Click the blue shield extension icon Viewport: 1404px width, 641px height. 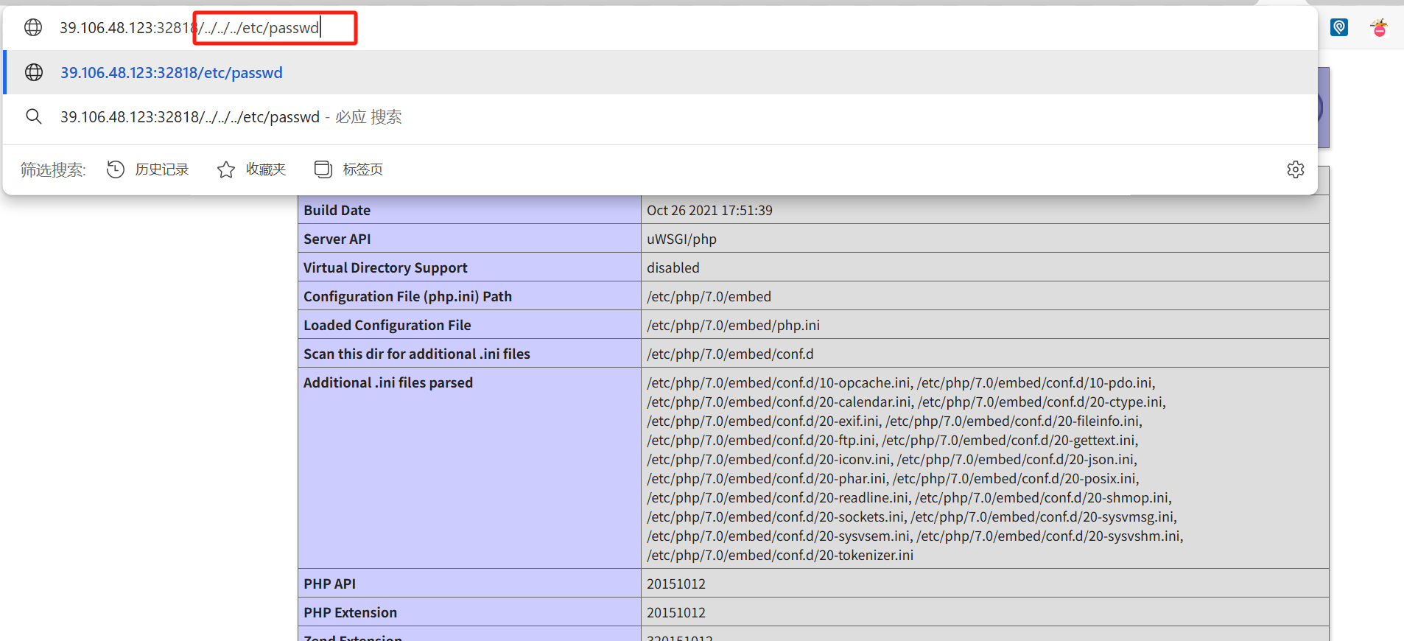click(1339, 28)
